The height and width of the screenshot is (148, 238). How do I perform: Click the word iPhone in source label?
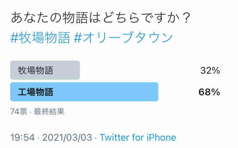coord(161,138)
